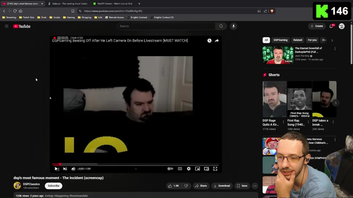353x198 pixels.
Task: Show the next Shorts with the arrow
Action: pos(335,103)
